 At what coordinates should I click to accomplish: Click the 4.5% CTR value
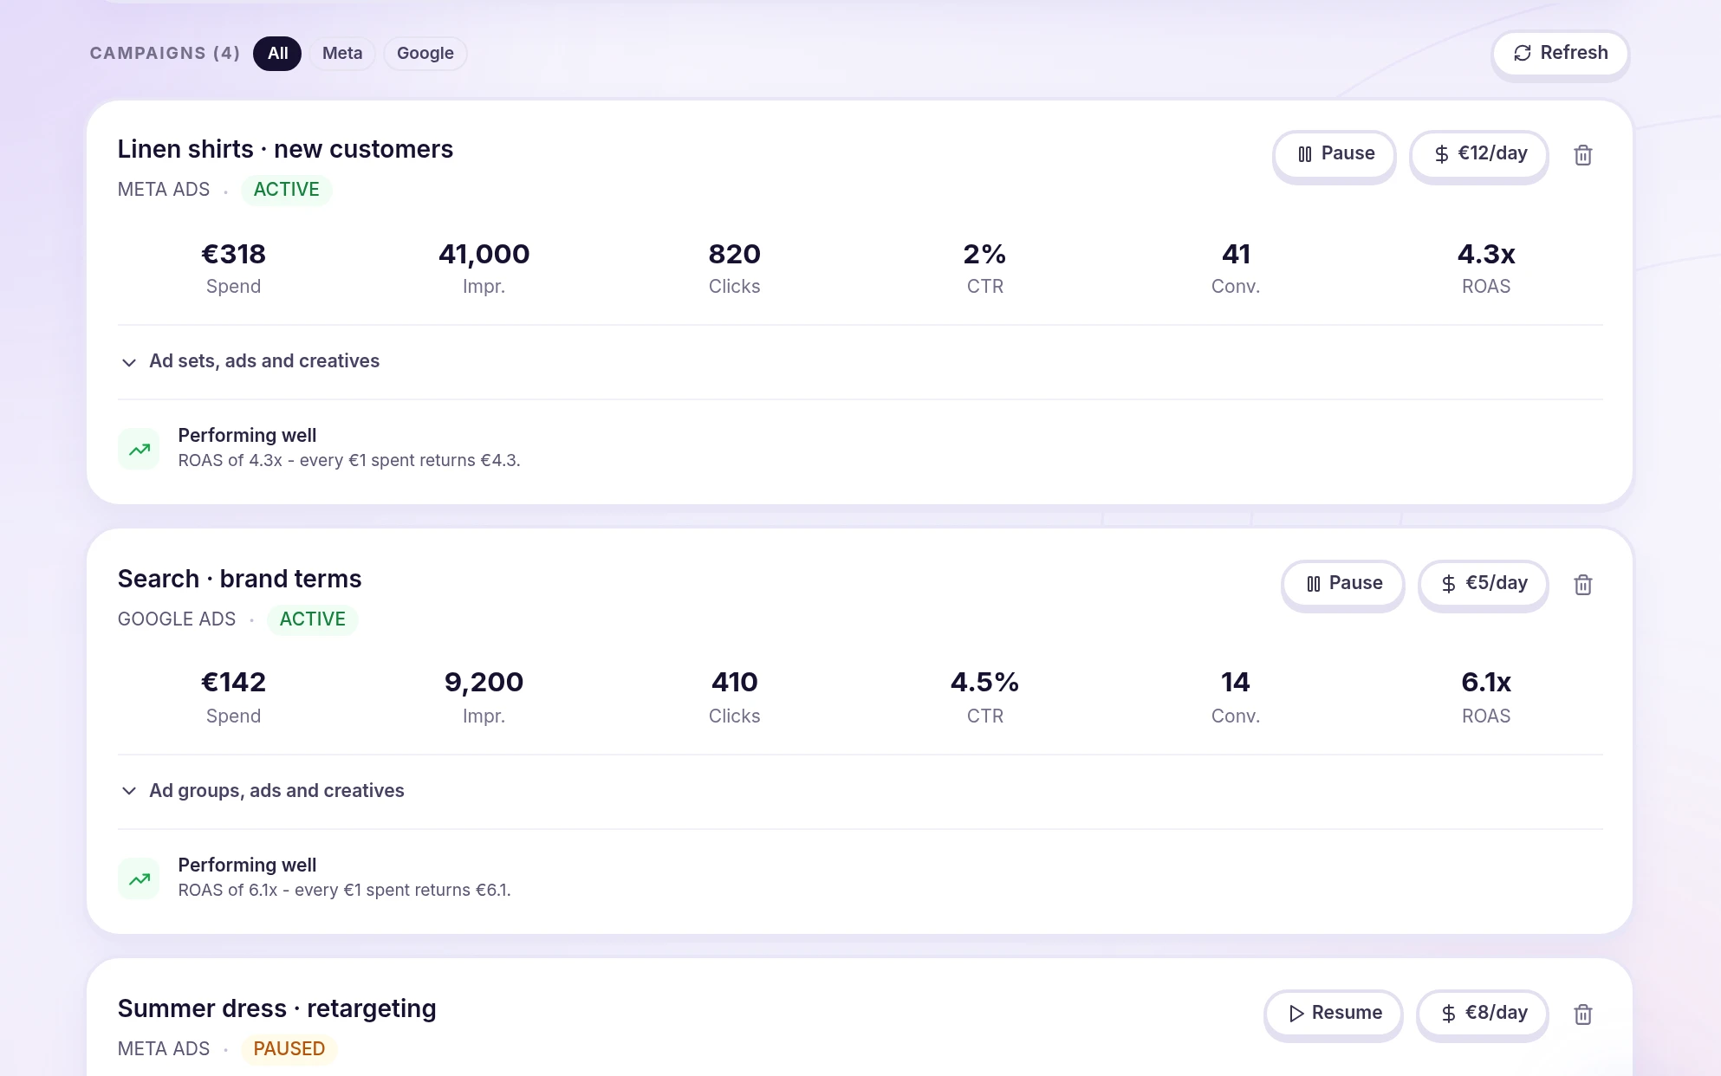coord(984,683)
